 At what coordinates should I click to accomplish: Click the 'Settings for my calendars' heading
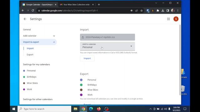coord(37,64)
